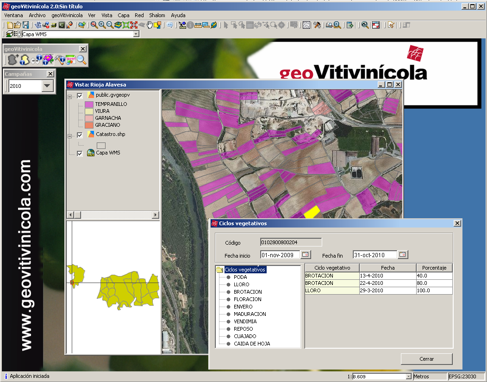Open the Capa menu
The width and height of the screenshot is (487, 382).
(x=123, y=15)
